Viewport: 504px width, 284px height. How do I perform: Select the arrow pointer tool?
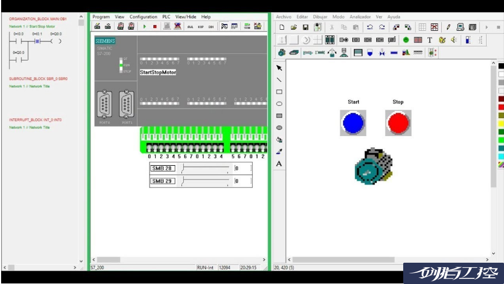click(x=279, y=68)
